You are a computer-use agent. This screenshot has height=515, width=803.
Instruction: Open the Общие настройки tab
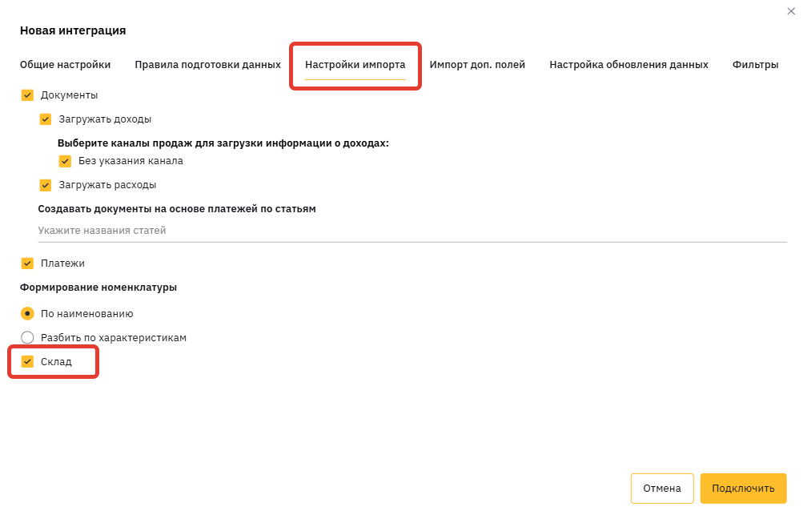pyautogui.click(x=65, y=65)
